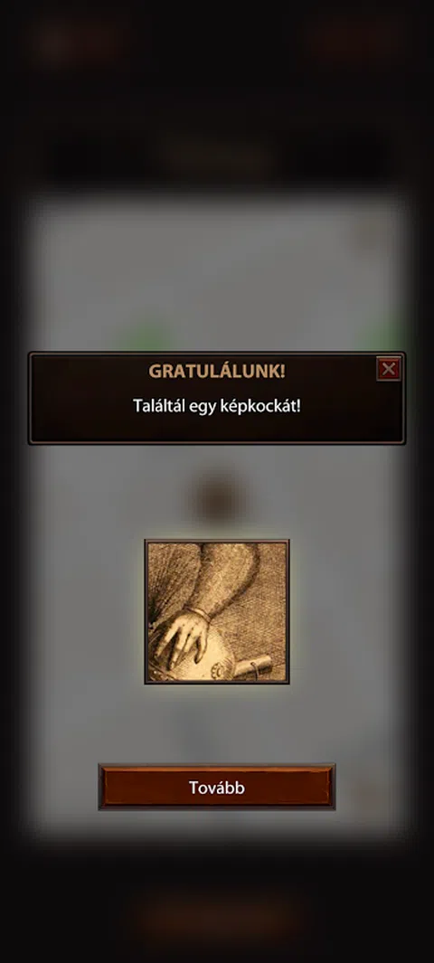The width and height of the screenshot is (434, 963).
Task: Click the blurred orange bar at screen bottom
Action: (x=216, y=921)
